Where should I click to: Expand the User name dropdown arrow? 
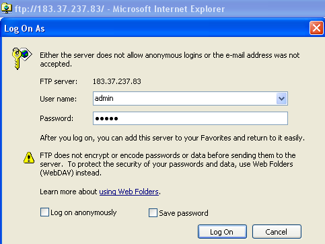[x=281, y=99]
